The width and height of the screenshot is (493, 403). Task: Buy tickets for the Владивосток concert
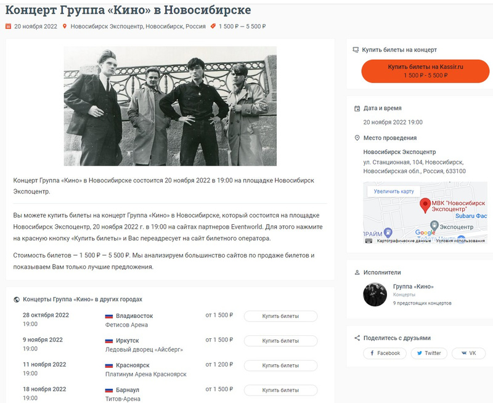[x=280, y=316]
